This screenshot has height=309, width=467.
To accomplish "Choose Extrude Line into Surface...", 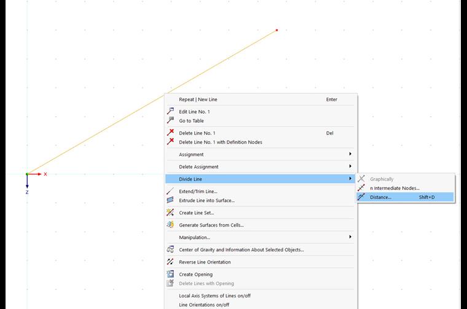I will pyautogui.click(x=261, y=201).
